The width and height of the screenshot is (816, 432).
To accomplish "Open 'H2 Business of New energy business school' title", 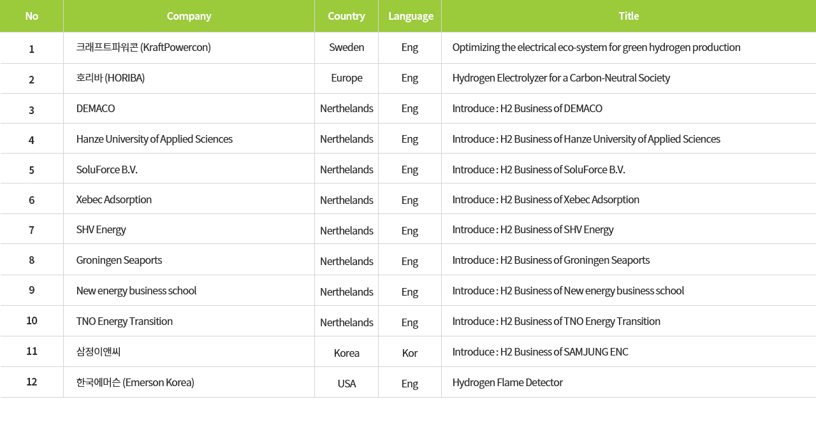I will point(568,291).
